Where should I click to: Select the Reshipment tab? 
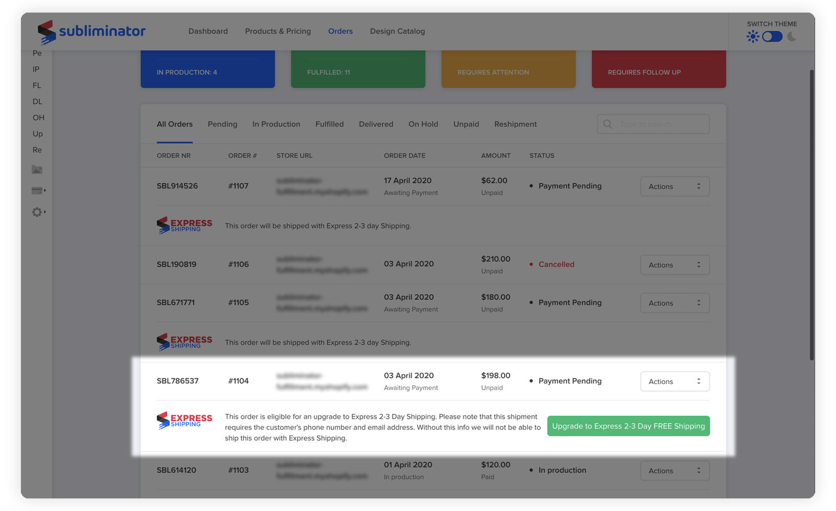point(515,124)
